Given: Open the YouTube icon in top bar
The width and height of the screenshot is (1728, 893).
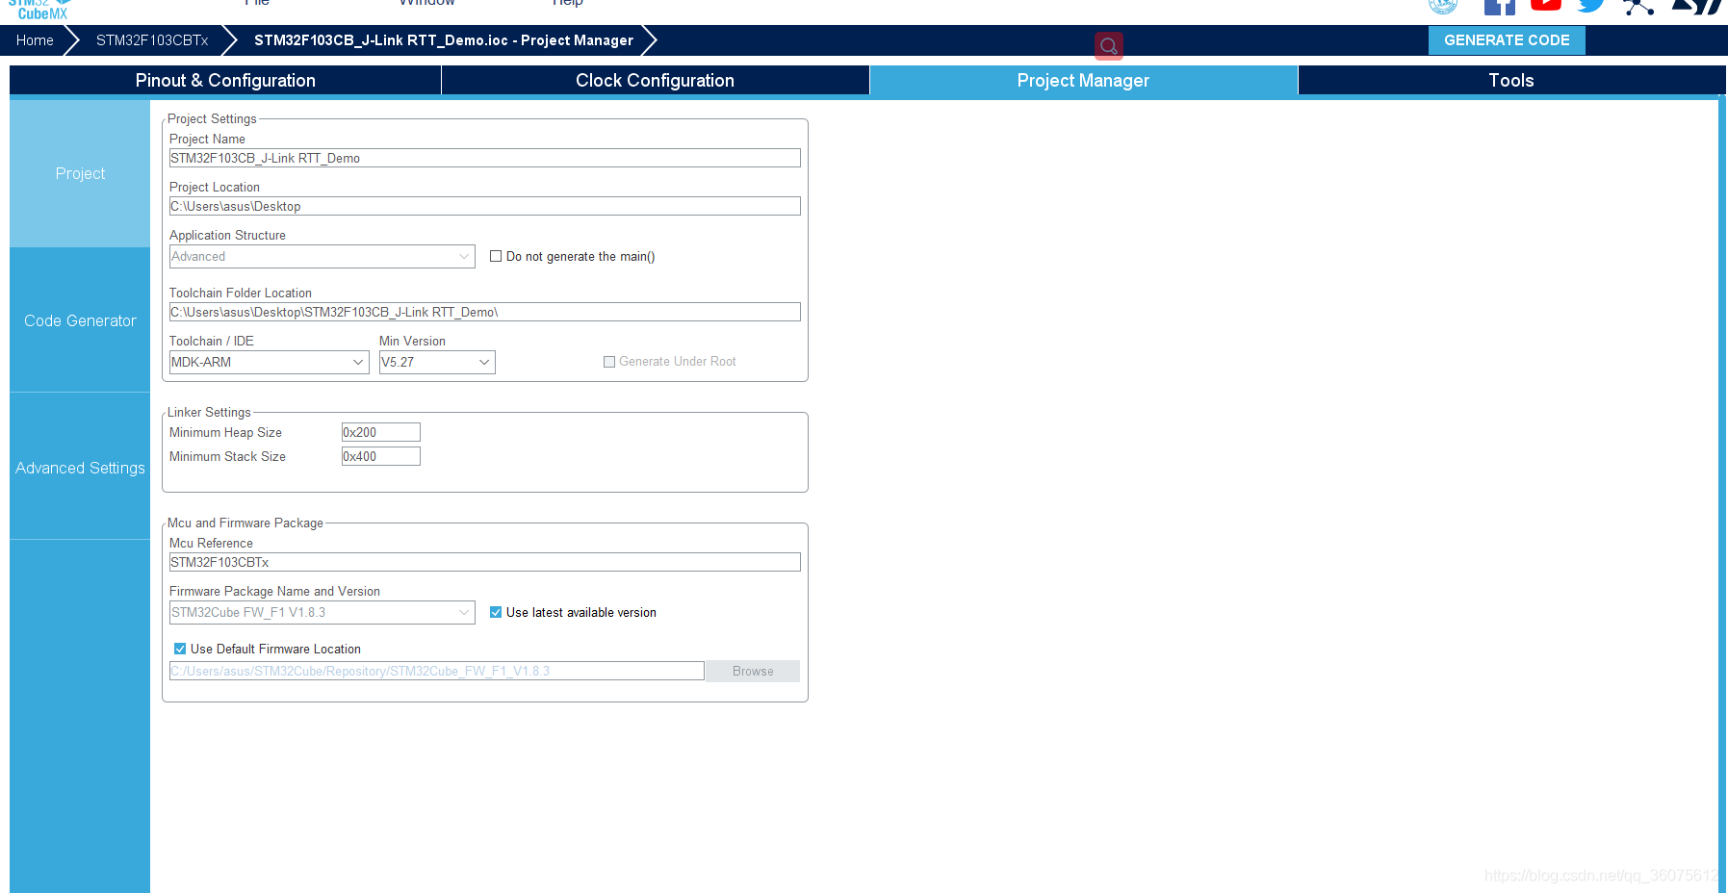Looking at the screenshot, I should (1546, 5).
